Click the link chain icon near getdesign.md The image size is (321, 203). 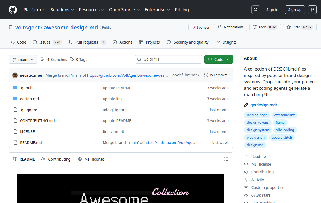(x=246, y=105)
